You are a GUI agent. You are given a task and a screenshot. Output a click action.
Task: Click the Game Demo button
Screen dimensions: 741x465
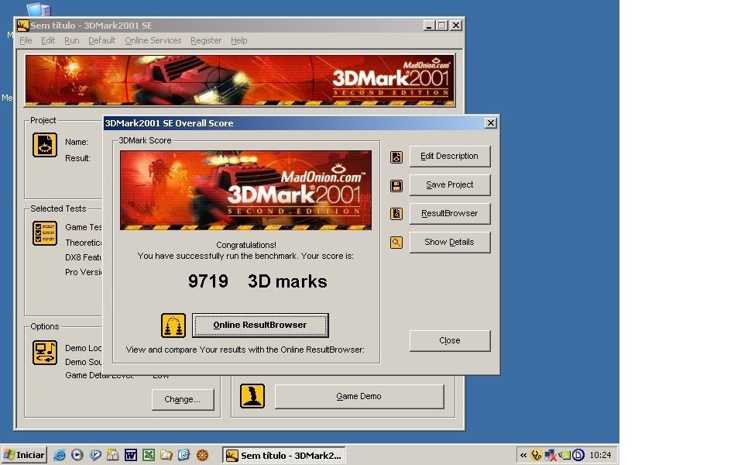(x=359, y=396)
